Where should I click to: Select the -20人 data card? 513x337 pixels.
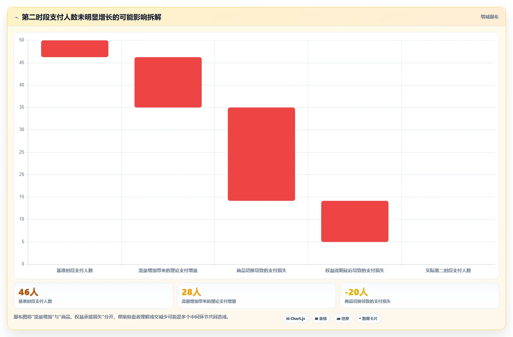pos(420,296)
